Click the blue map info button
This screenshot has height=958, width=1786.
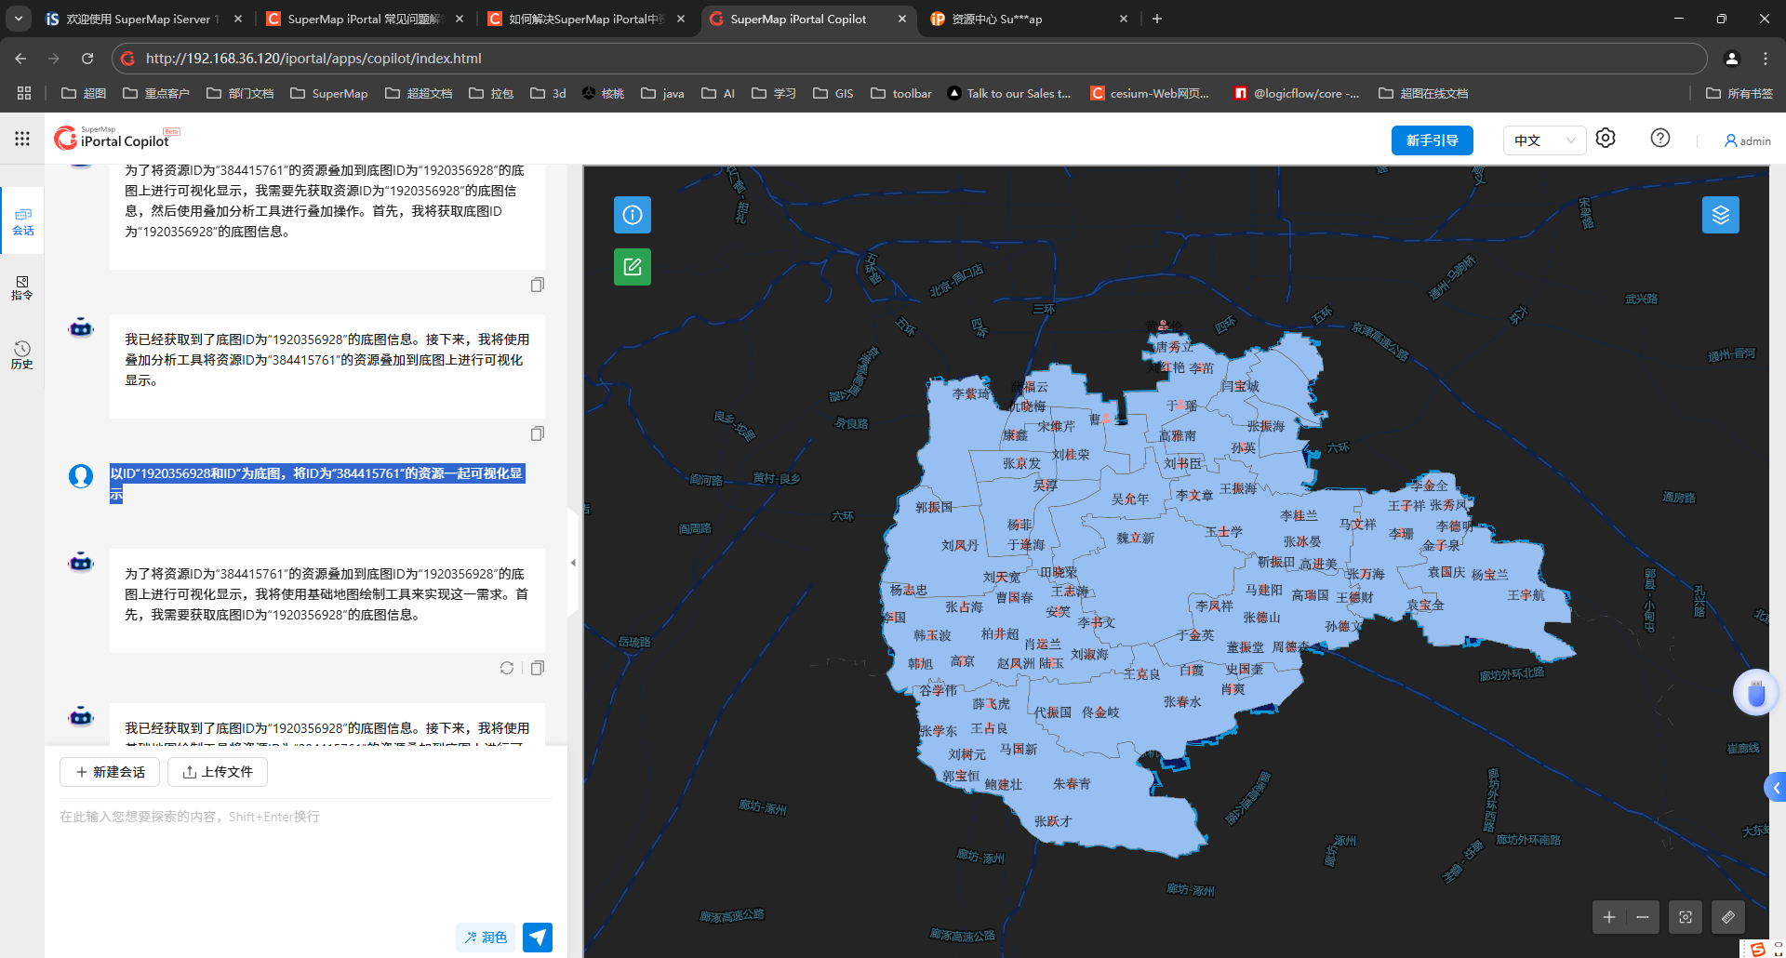click(x=633, y=215)
